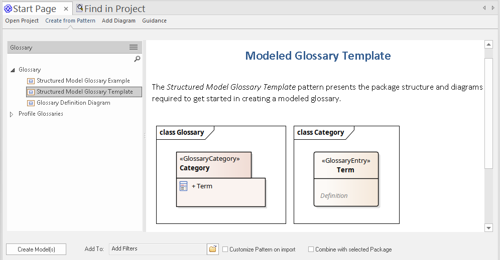Click the tab scroll right arrow
Image resolution: width=500 pixels, height=260 pixels.
point(493,8)
